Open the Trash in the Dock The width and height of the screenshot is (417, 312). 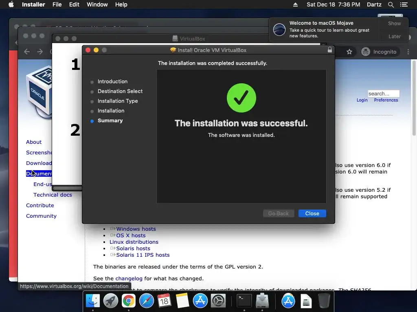click(x=324, y=301)
